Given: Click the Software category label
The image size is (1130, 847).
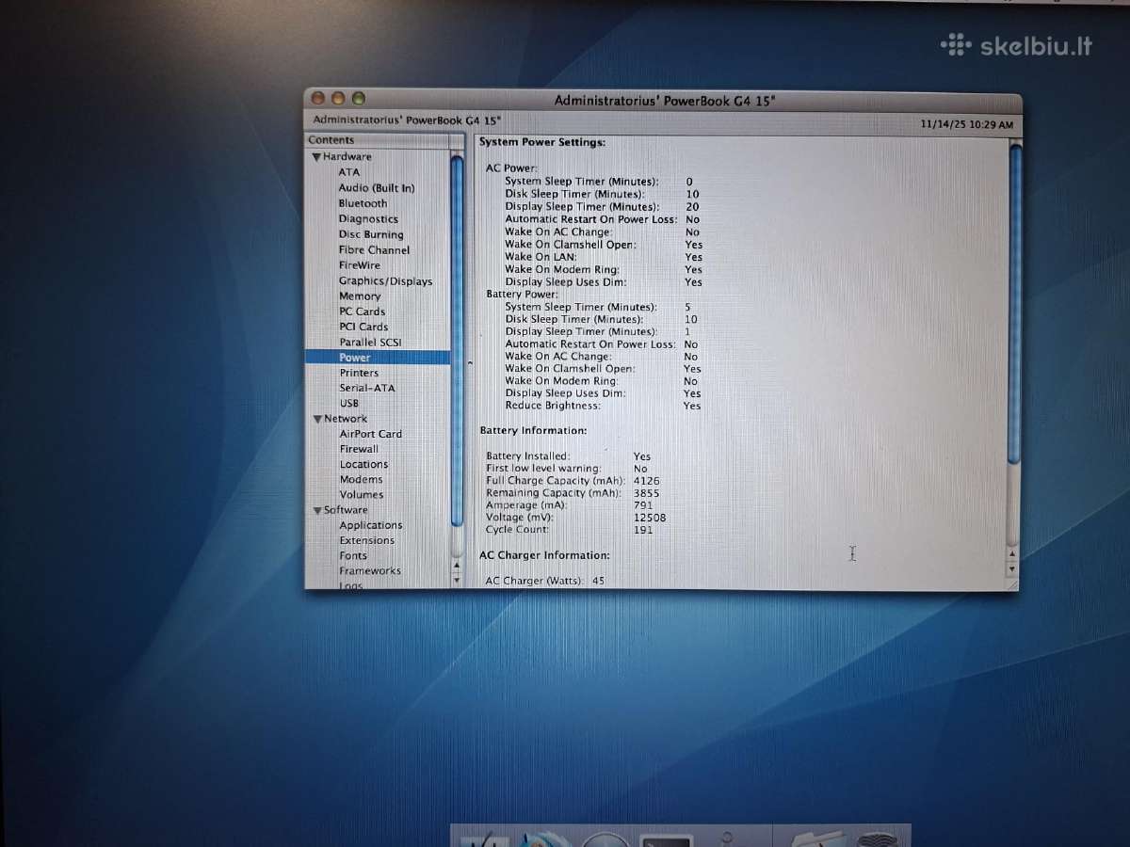Looking at the screenshot, I should (346, 510).
